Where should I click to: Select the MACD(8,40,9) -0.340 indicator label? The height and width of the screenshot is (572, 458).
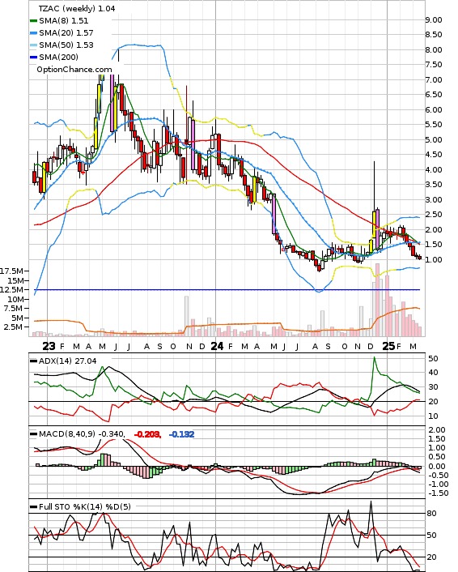pyautogui.click(x=82, y=434)
